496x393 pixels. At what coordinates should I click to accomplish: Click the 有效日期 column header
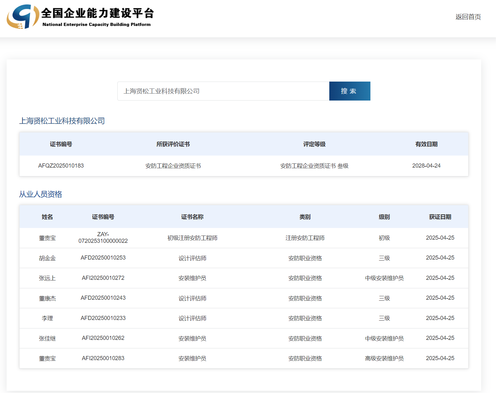[426, 144]
